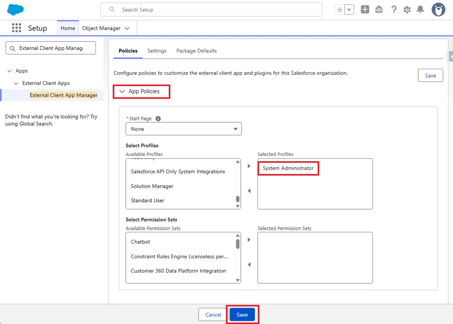
Task: Click the Quick Find search box
Action: click(x=51, y=48)
